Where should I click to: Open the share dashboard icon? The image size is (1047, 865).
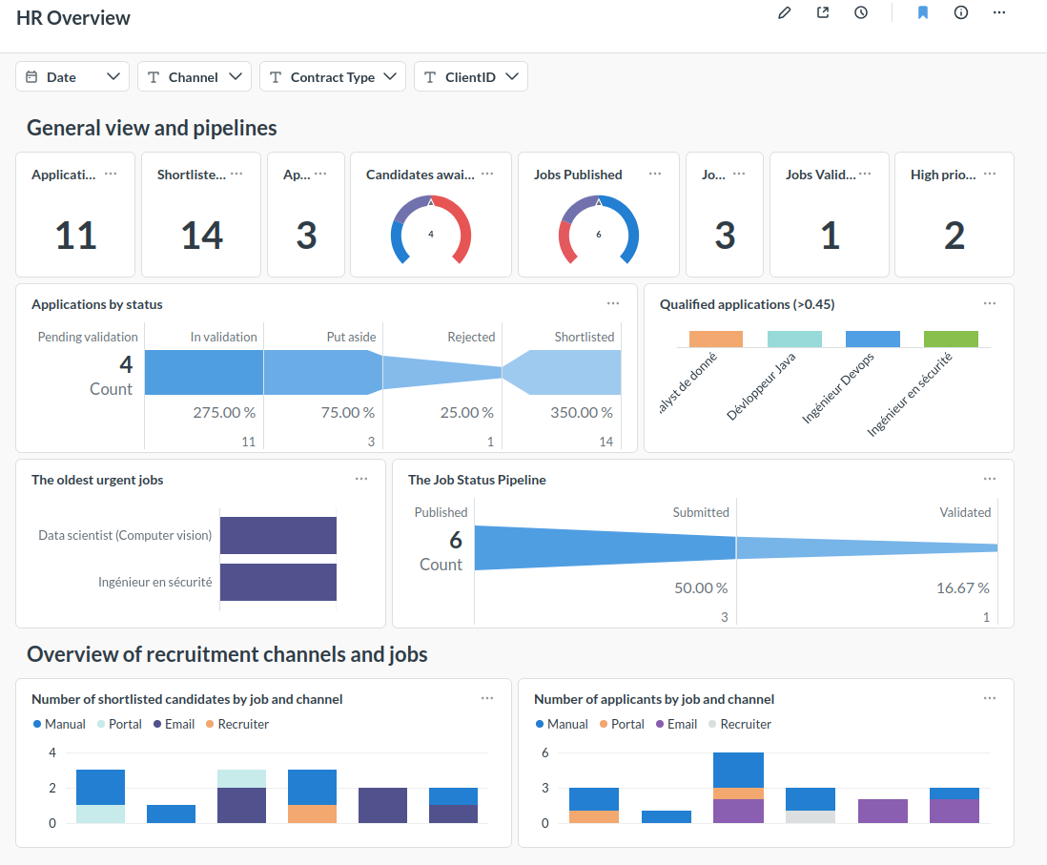(x=823, y=13)
